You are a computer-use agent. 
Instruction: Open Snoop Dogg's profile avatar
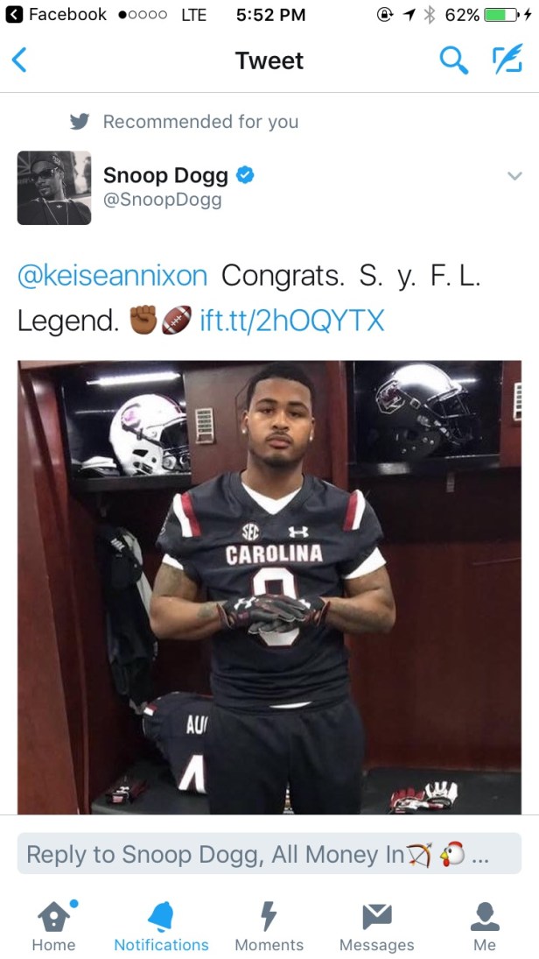click(53, 187)
